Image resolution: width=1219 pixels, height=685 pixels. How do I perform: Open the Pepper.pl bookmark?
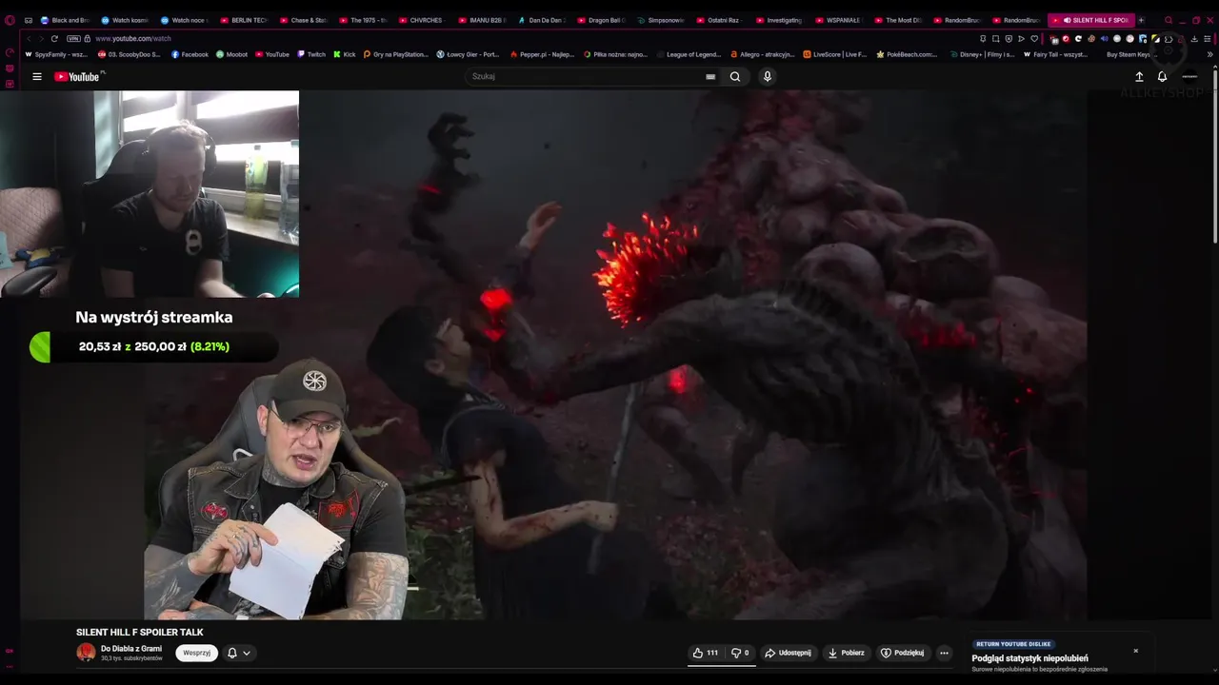[543, 54]
